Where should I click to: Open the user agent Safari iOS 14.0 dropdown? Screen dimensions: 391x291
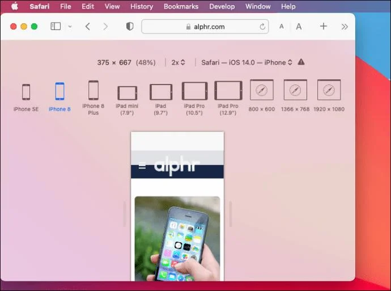[x=246, y=62]
